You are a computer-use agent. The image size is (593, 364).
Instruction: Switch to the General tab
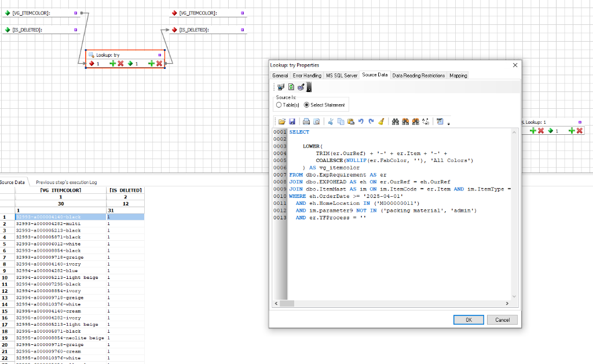(x=280, y=76)
